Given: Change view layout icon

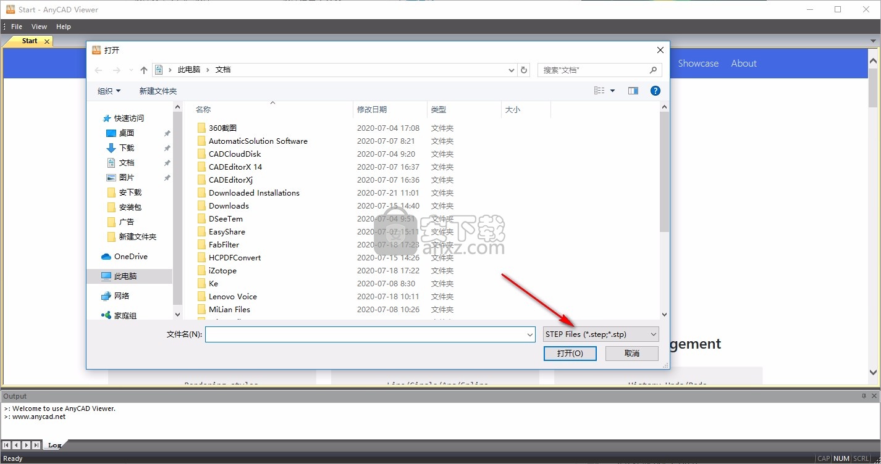Looking at the screenshot, I should (599, 91).
